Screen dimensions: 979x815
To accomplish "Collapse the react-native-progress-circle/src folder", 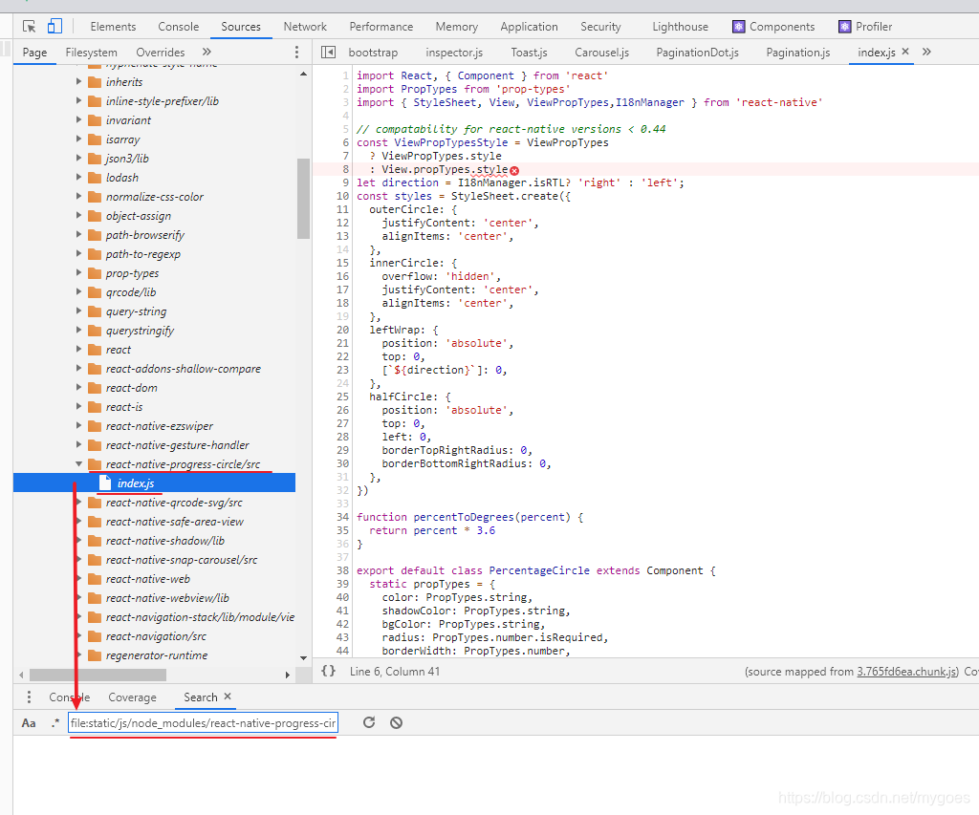I will pos(78,463).
